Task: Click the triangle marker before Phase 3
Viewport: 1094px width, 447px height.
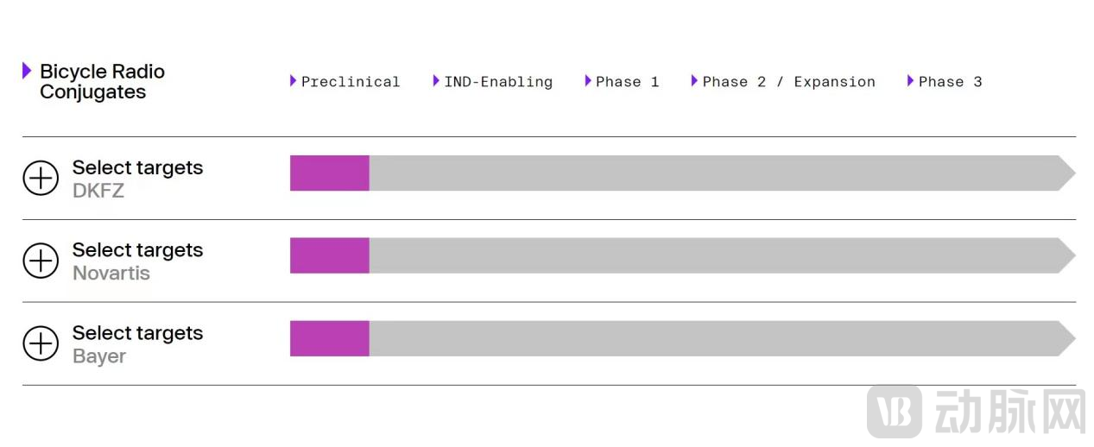Action: coord(910,81)
